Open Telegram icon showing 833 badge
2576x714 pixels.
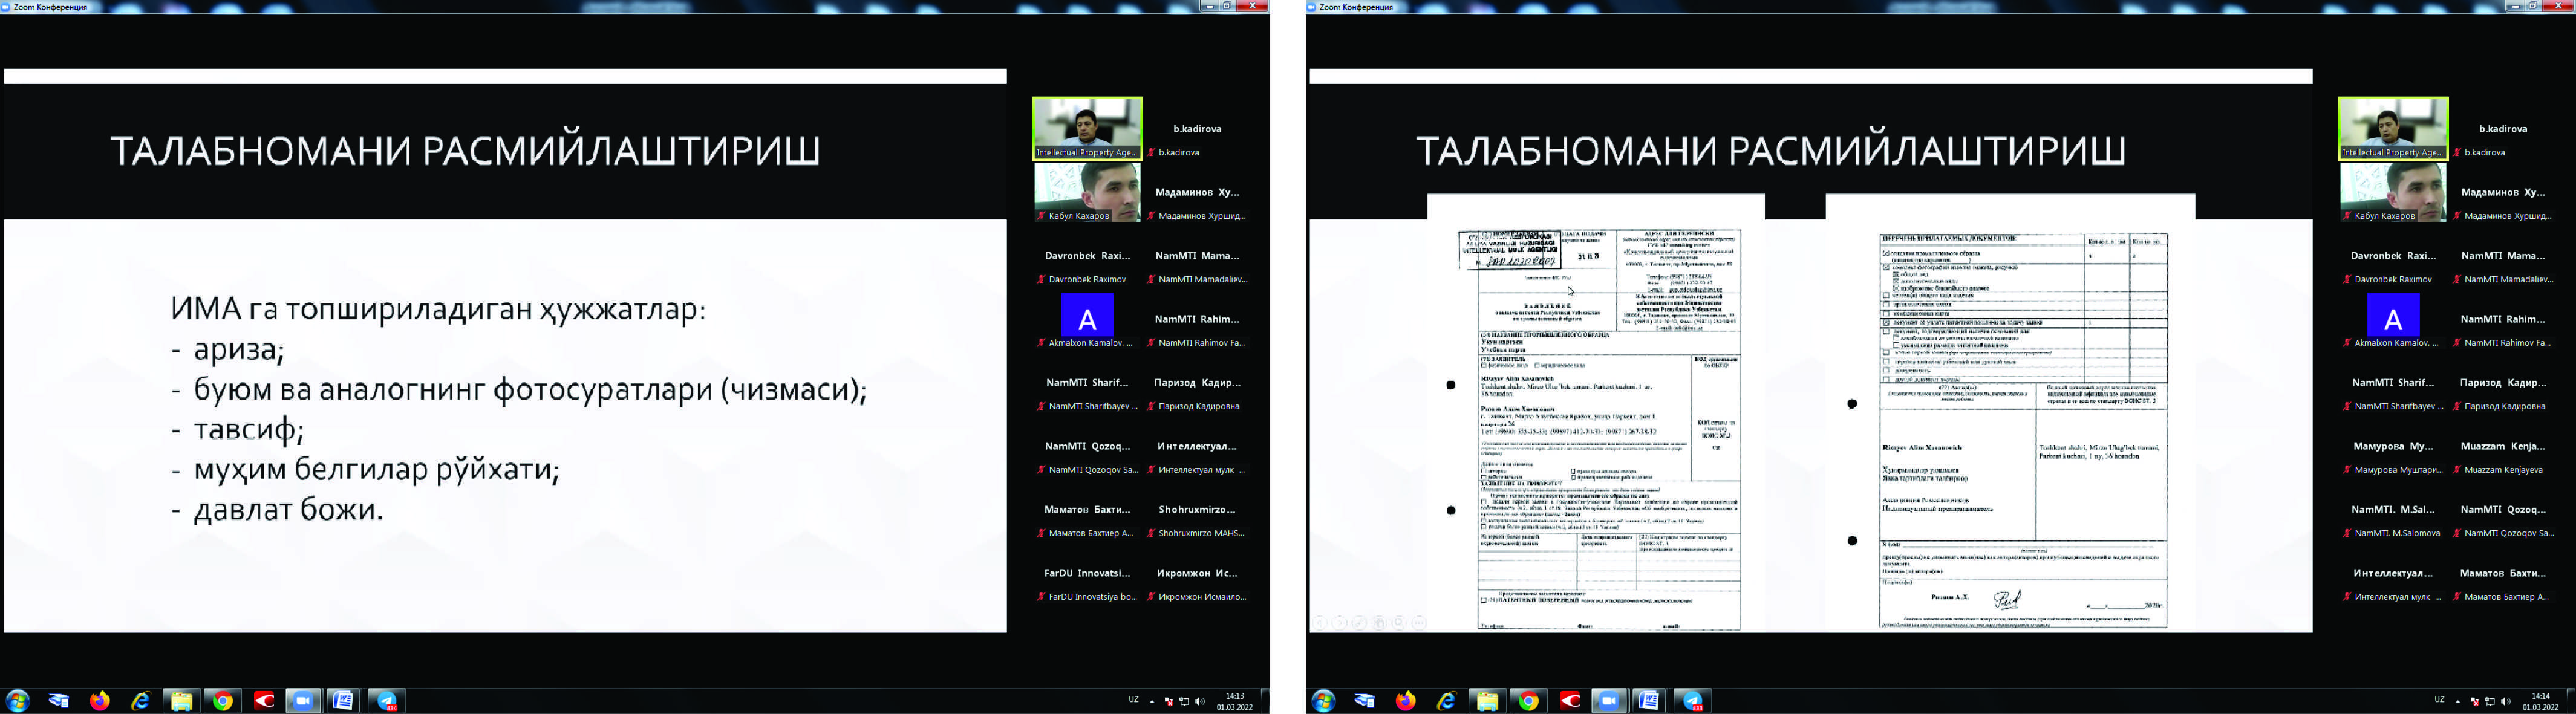coord(1692,701)
